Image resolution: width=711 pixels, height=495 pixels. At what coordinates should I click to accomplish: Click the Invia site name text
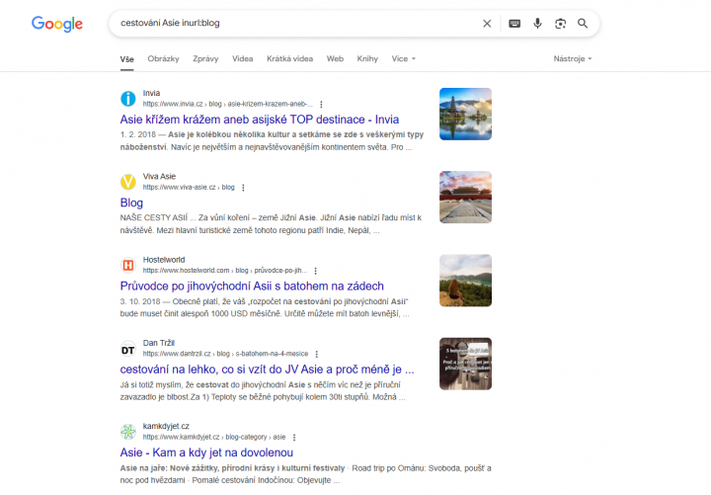[x=151, y=93]
